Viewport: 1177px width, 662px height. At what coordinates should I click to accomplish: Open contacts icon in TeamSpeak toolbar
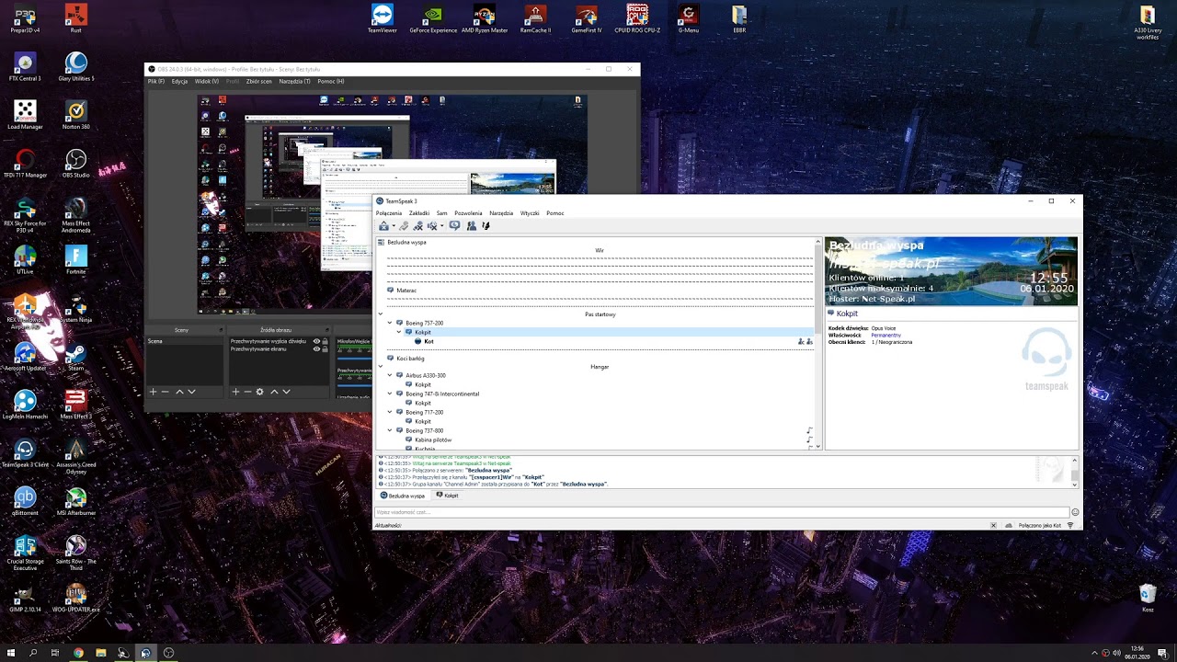point(472,225)
